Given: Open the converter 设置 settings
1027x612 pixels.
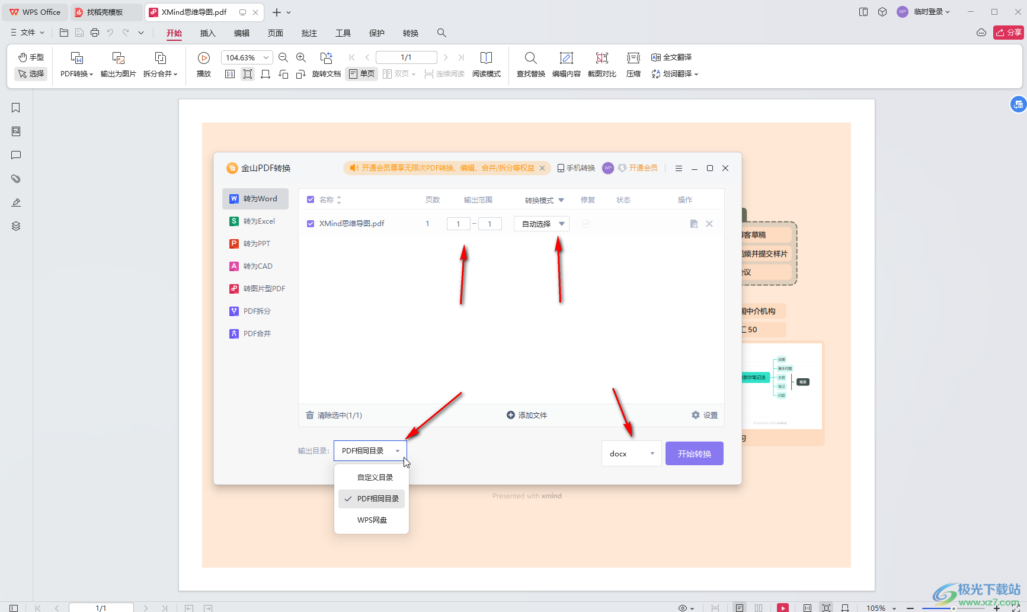Looking at the screenshot, I should [705, 415].
